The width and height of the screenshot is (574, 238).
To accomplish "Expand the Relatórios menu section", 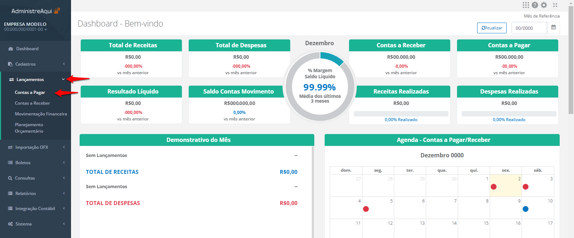I will (x=36, y=194).
